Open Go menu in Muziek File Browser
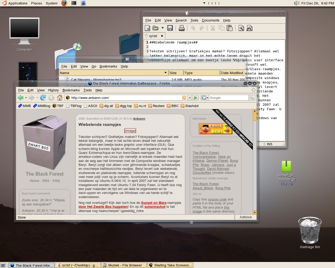This screenshot has width=335, height=268. click(94, 66)
